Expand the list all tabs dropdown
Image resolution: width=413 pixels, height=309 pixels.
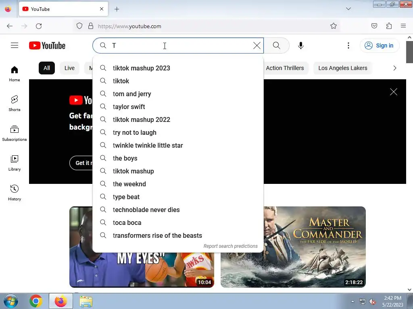(x=348, y=9)
